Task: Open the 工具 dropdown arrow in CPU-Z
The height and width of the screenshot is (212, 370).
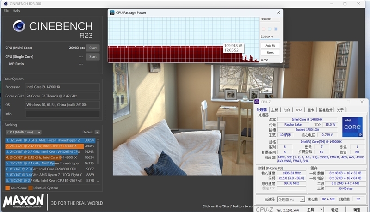Action: [321, 210]
